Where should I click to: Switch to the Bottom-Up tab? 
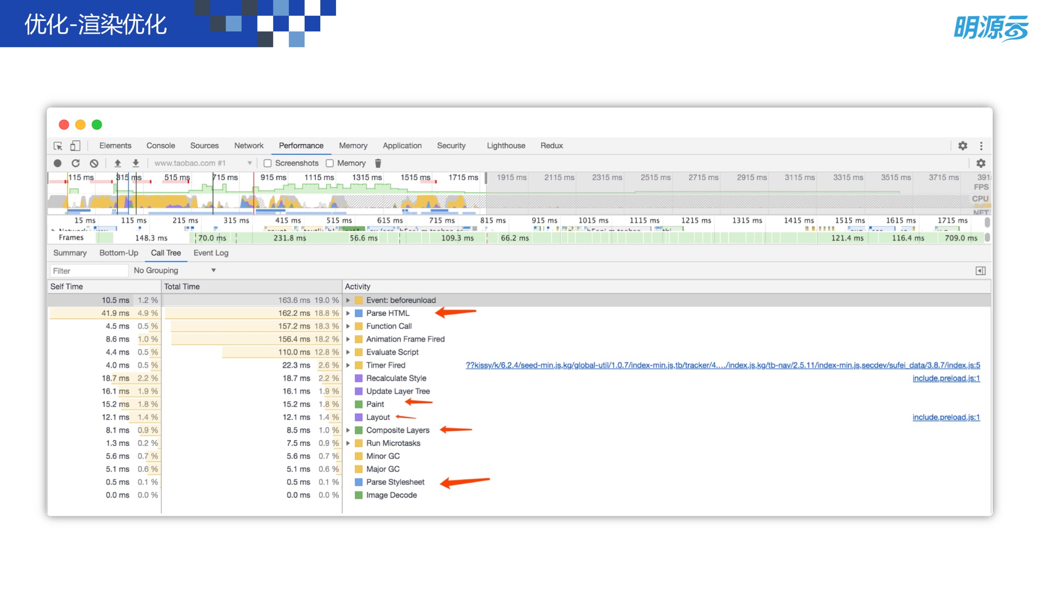tap(119, 253)
